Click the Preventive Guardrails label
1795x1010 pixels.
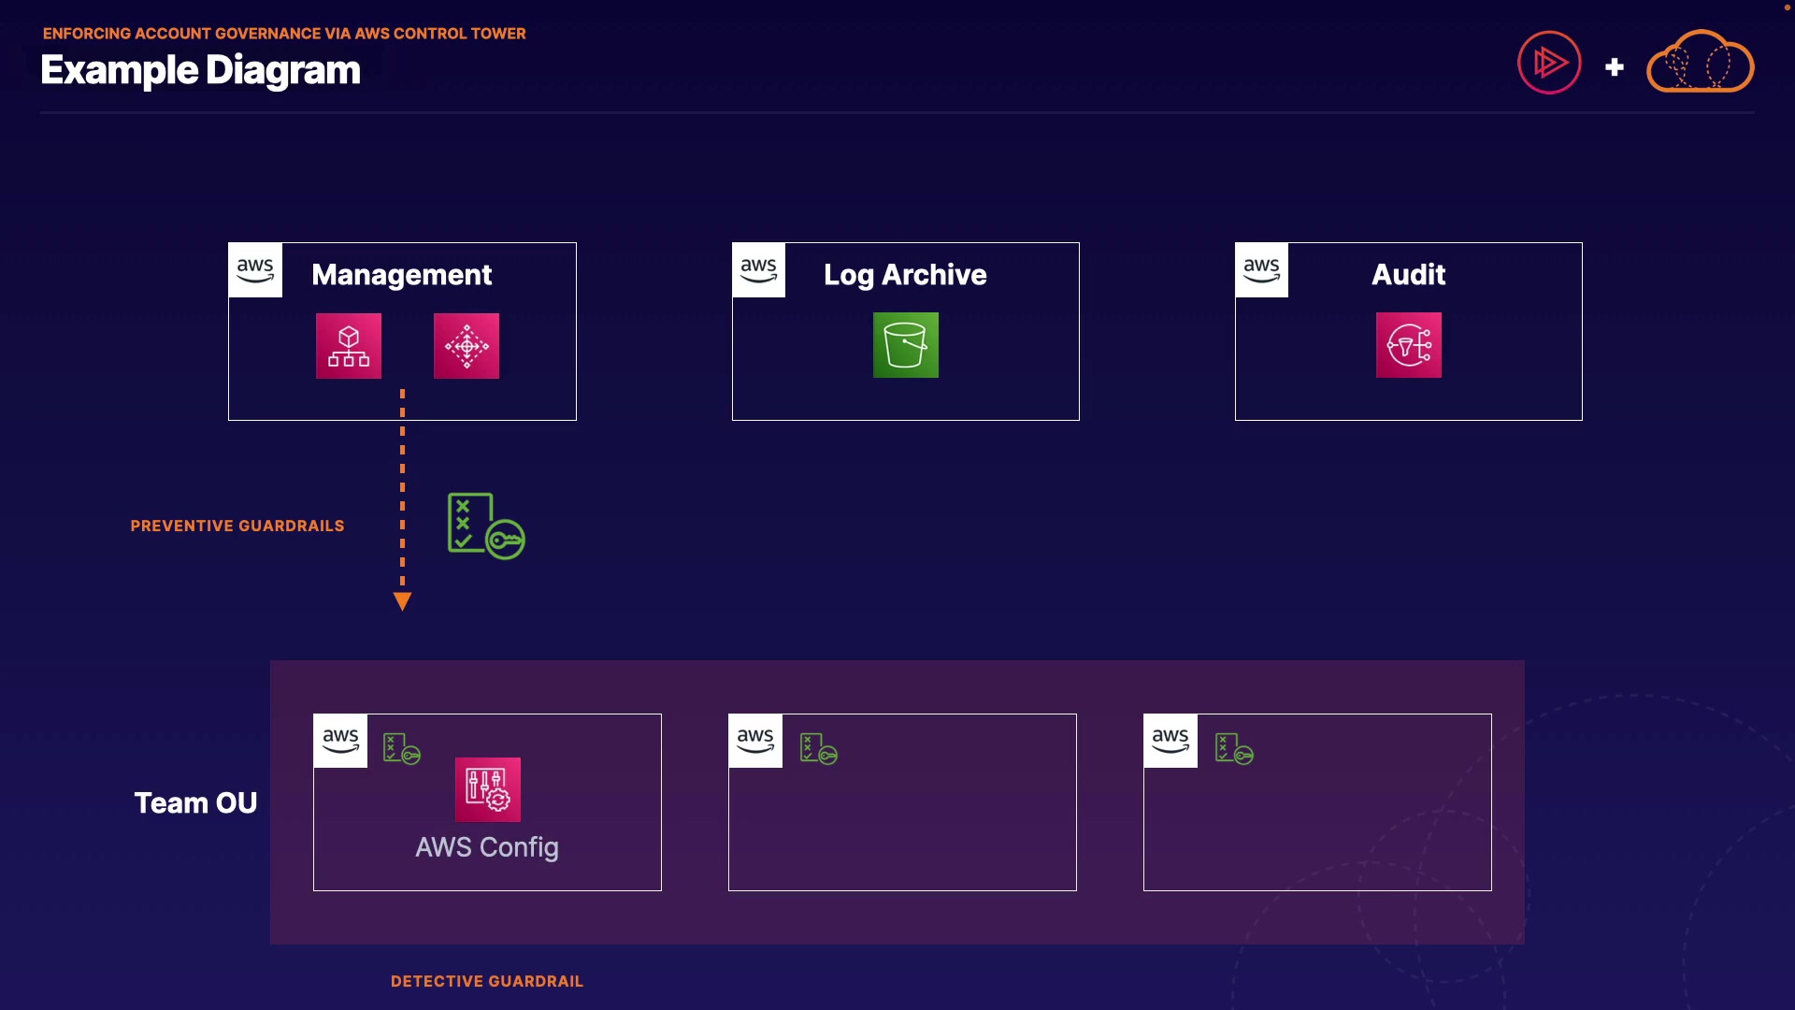[237, 526]
